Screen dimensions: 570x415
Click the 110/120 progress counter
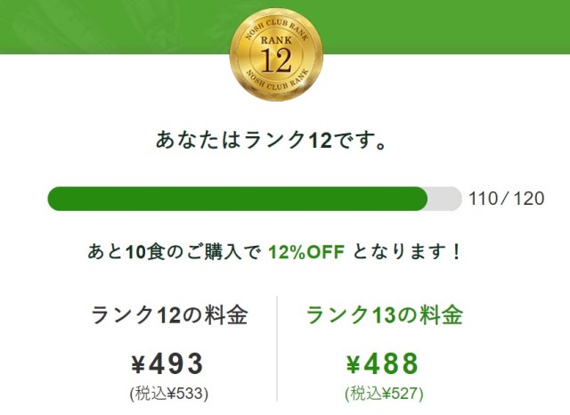coord(507,199)
